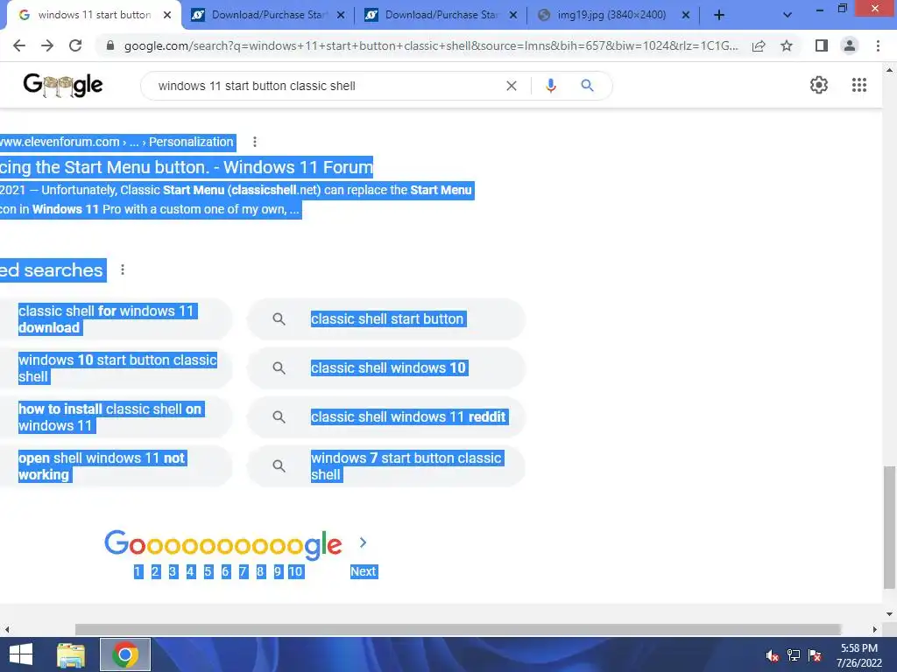Reload the current page
Viewport: 897px width, 672px height.
tap(75, 45)
